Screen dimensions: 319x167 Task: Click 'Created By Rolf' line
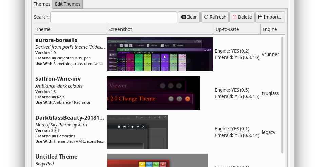coord(50,97)
